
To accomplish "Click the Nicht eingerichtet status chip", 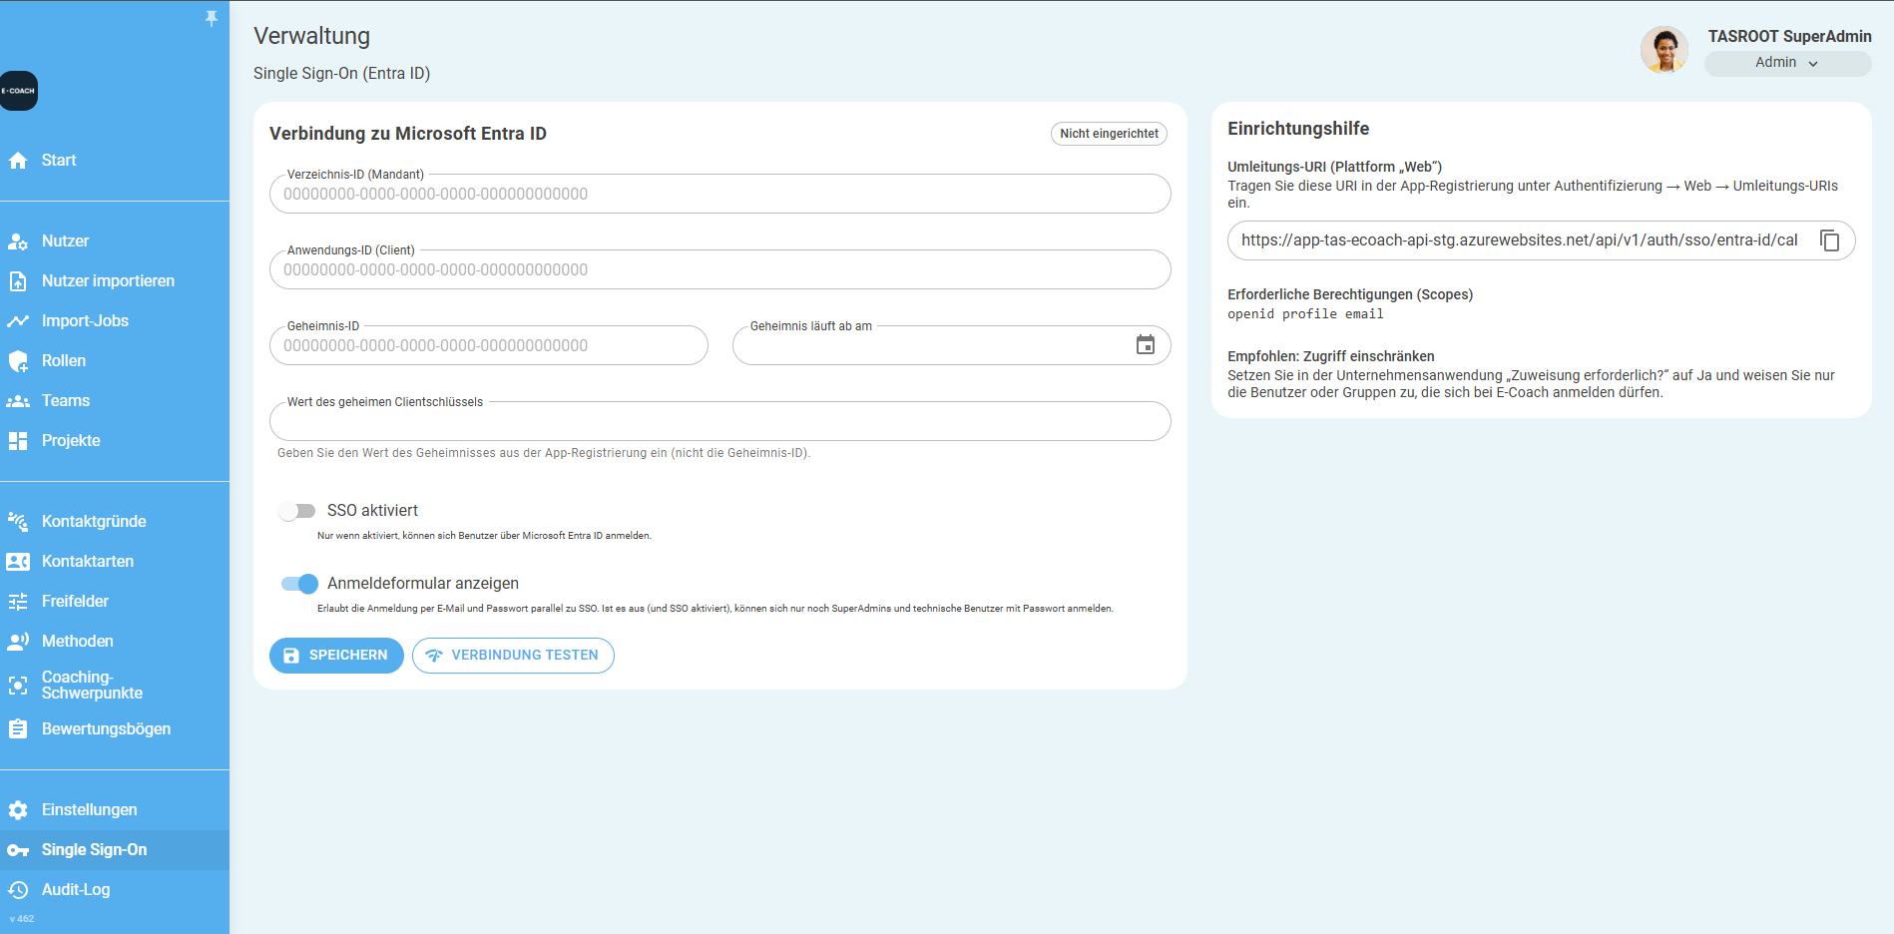I will pos(1109,134).
